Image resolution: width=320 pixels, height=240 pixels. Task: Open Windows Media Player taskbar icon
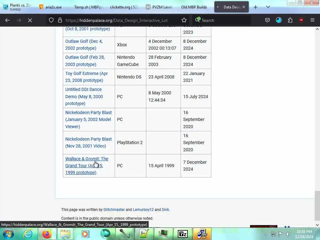click(x=85, y=234)
